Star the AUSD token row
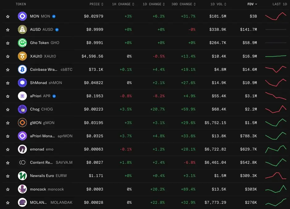 (8, 30)
